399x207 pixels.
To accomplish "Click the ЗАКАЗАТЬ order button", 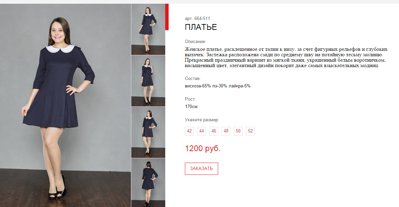I will 202,169.
